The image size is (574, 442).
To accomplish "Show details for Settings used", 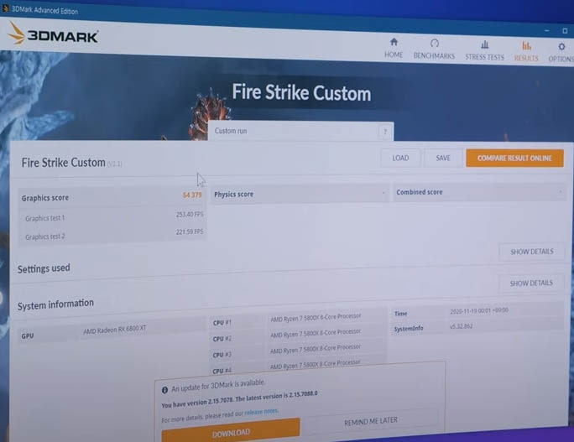I will [x=531, y=283].
